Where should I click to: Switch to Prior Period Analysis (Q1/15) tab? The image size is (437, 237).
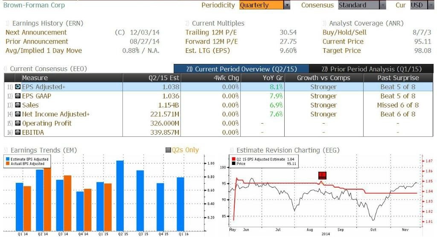click(371, 69)
